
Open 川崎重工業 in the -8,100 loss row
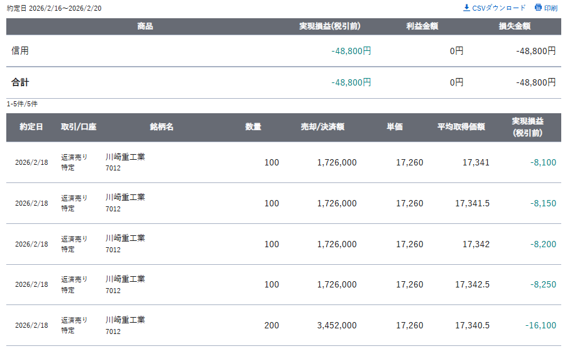pyautogui.click(x=125, y=157)
